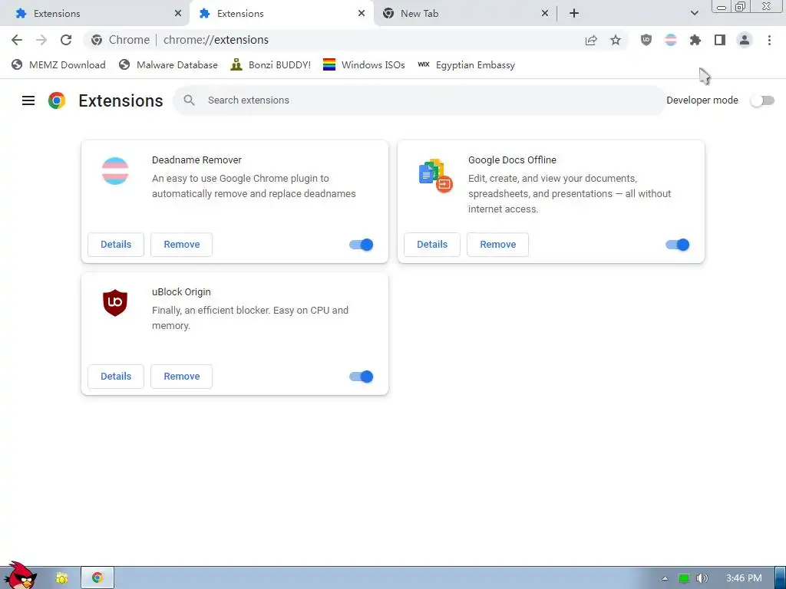Viewport: 786px width, 589px height.
Task: Click the 3:46 PM taskbar clock
Action: (744, 578)
